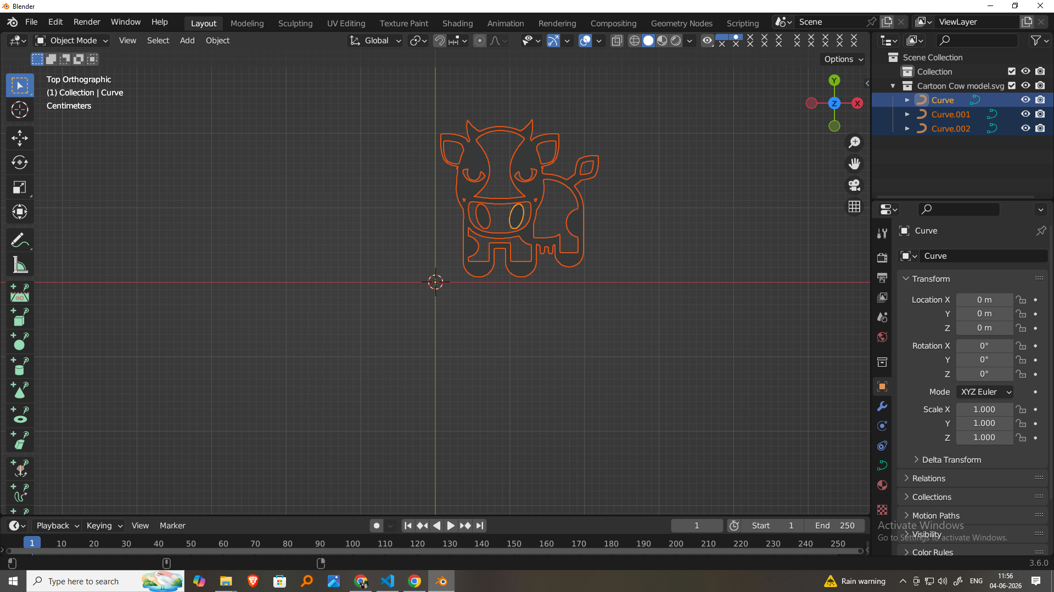Select the Annotate pencil tool
Screen dimensions: 1054x592
[20, 240]
